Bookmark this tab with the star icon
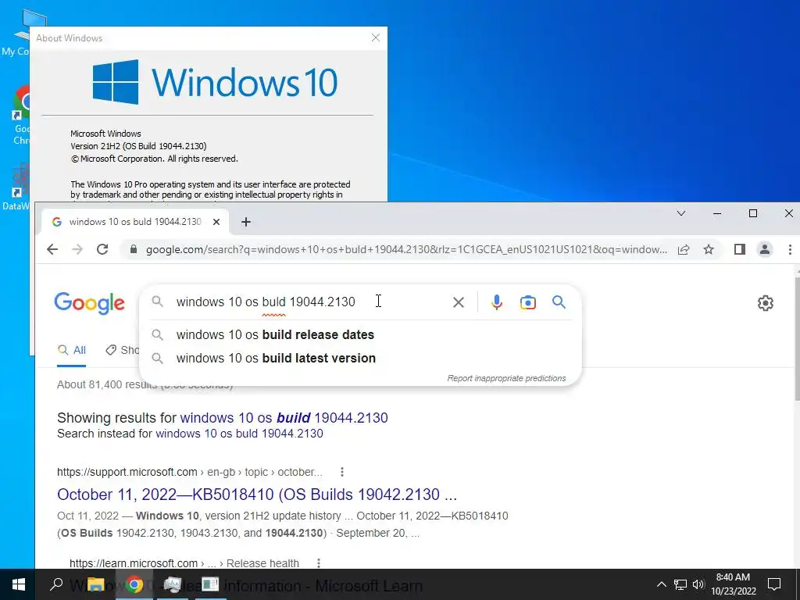This screenshot has height=600, width=800. pos(709,249)
